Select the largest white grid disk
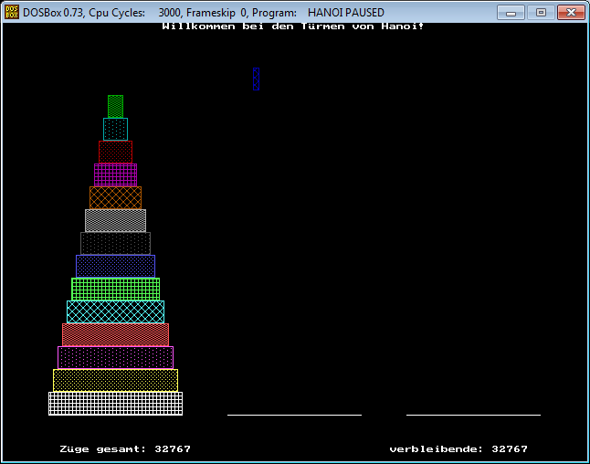This screenshot has height=464, width=590. point(115,403)
